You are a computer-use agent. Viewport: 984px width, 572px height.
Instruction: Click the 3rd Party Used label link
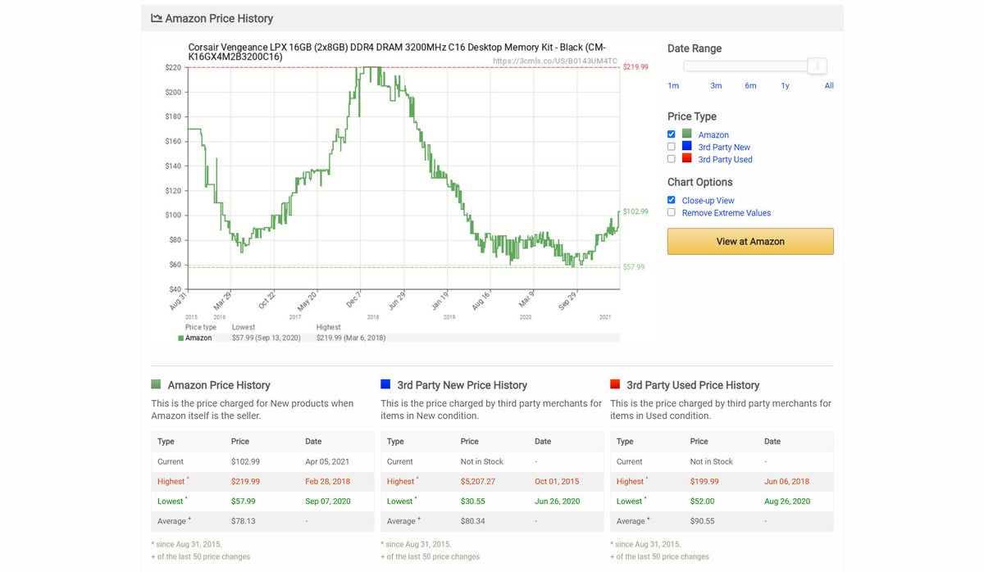tap(725, 160)
